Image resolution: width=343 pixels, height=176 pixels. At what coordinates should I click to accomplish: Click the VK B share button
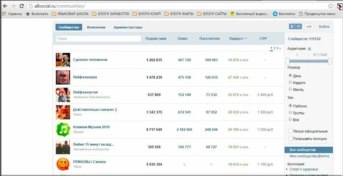[x=292, y=26]
